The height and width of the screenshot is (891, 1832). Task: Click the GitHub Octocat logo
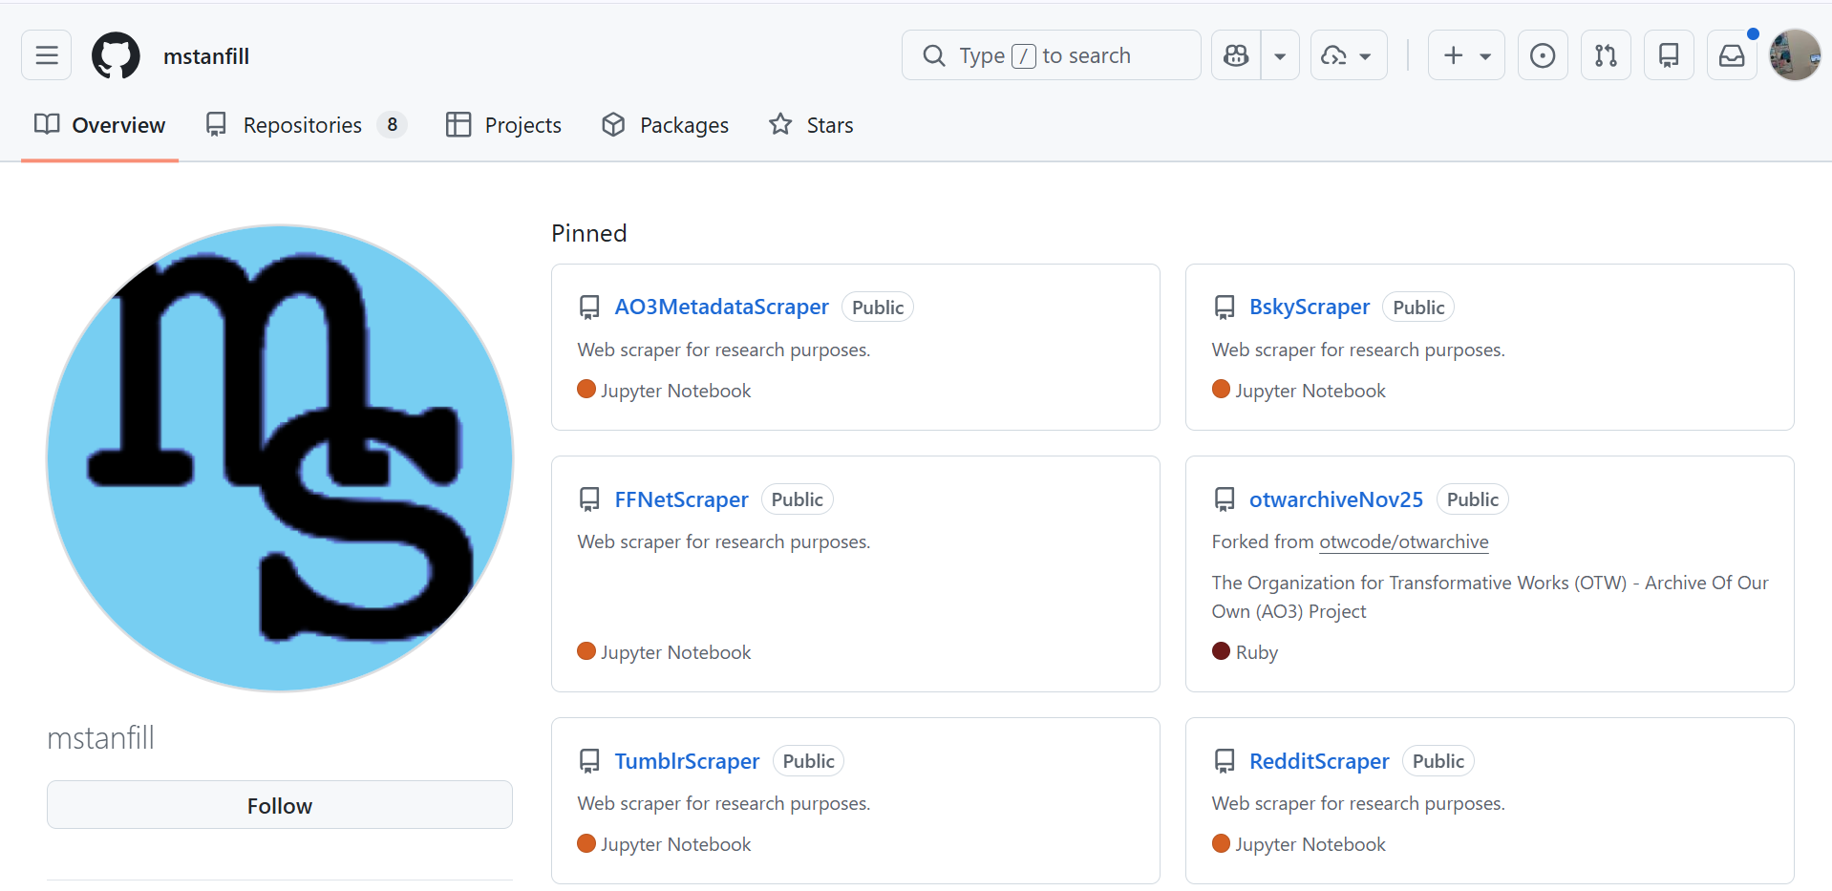coord(116,55)
